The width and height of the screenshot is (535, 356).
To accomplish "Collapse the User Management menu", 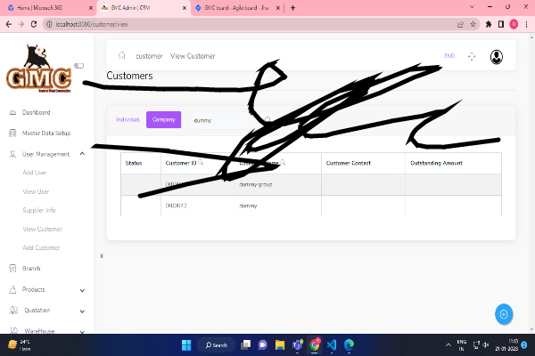I will point(82,154).
